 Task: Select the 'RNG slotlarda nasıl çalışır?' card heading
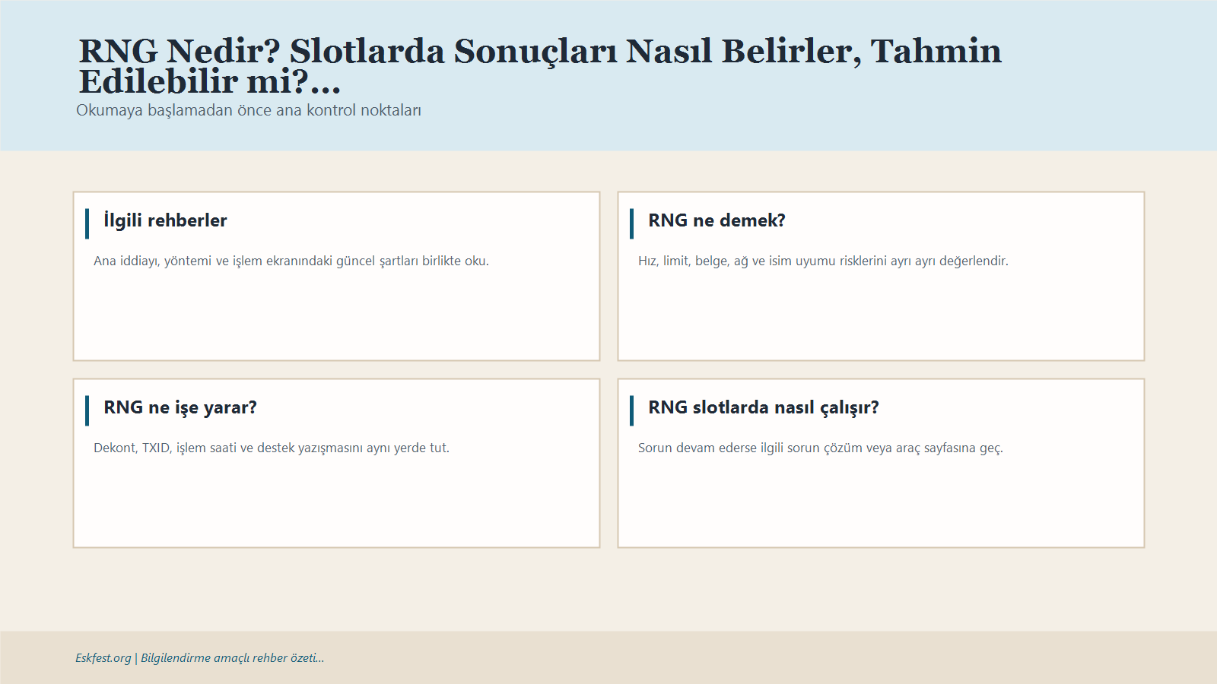(763, 407)
